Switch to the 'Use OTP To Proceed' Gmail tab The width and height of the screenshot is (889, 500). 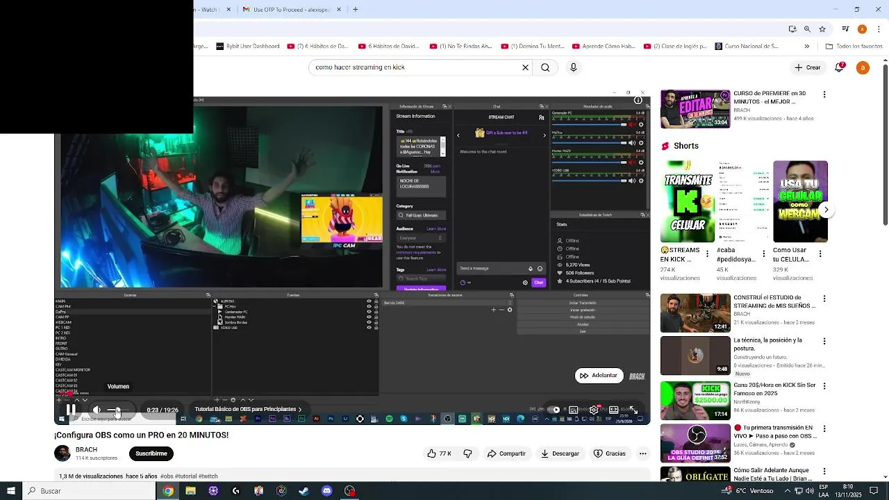[292, 10]
